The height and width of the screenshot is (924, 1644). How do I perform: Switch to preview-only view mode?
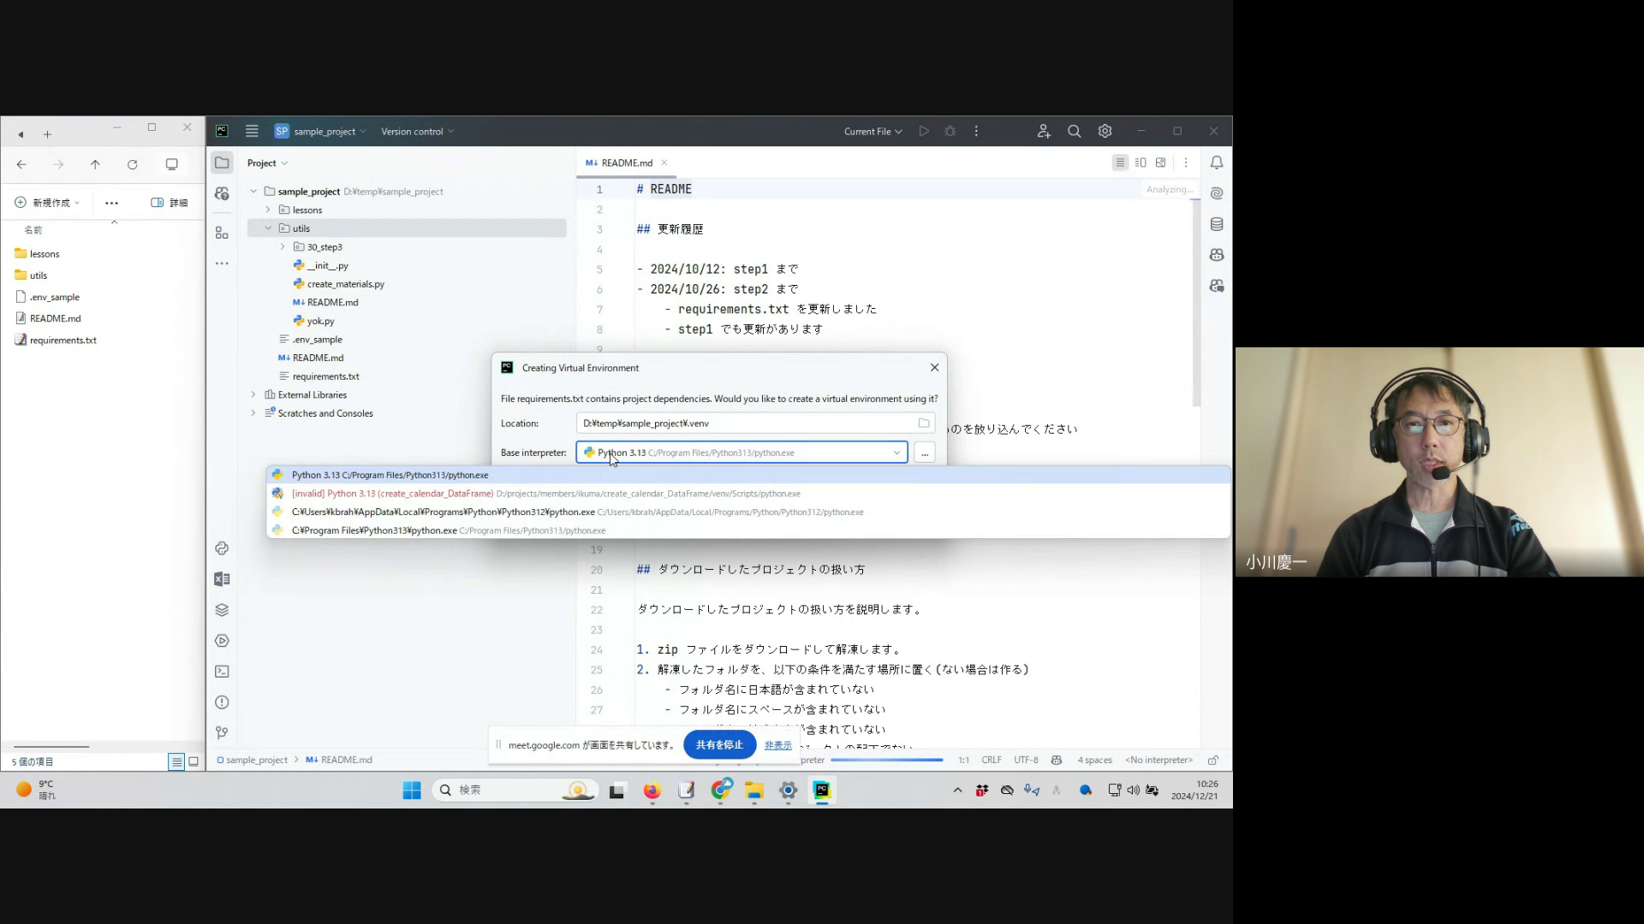tap(1161, 163)
